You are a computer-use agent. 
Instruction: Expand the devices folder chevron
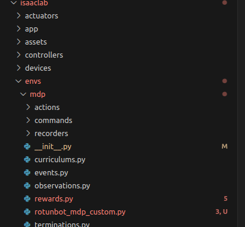click(x=18, y=68)
